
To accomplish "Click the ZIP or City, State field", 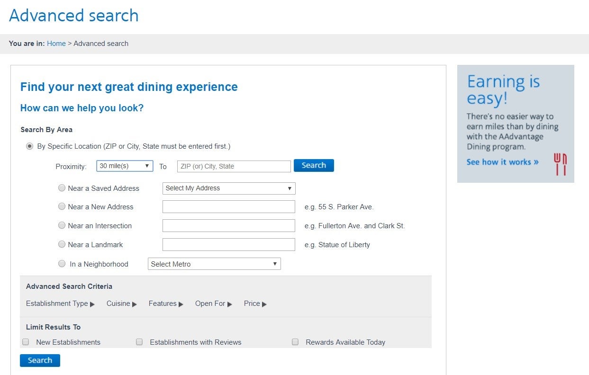I will click(234, 166).
